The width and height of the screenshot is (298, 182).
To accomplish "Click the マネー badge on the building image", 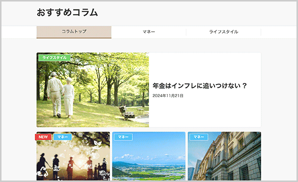I will (199, 137).
